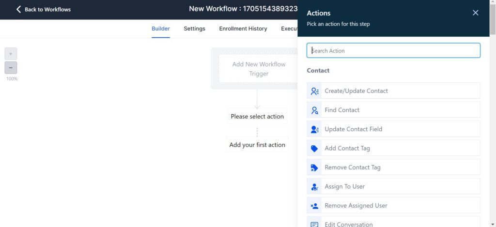Click Add your first action node

point(257,145)
